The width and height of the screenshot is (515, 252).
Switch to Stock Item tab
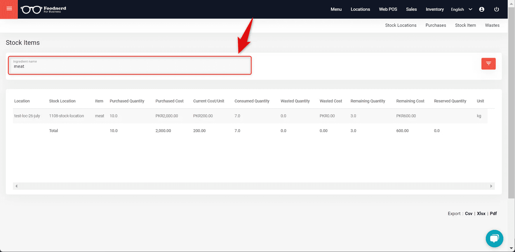(465, 25)
